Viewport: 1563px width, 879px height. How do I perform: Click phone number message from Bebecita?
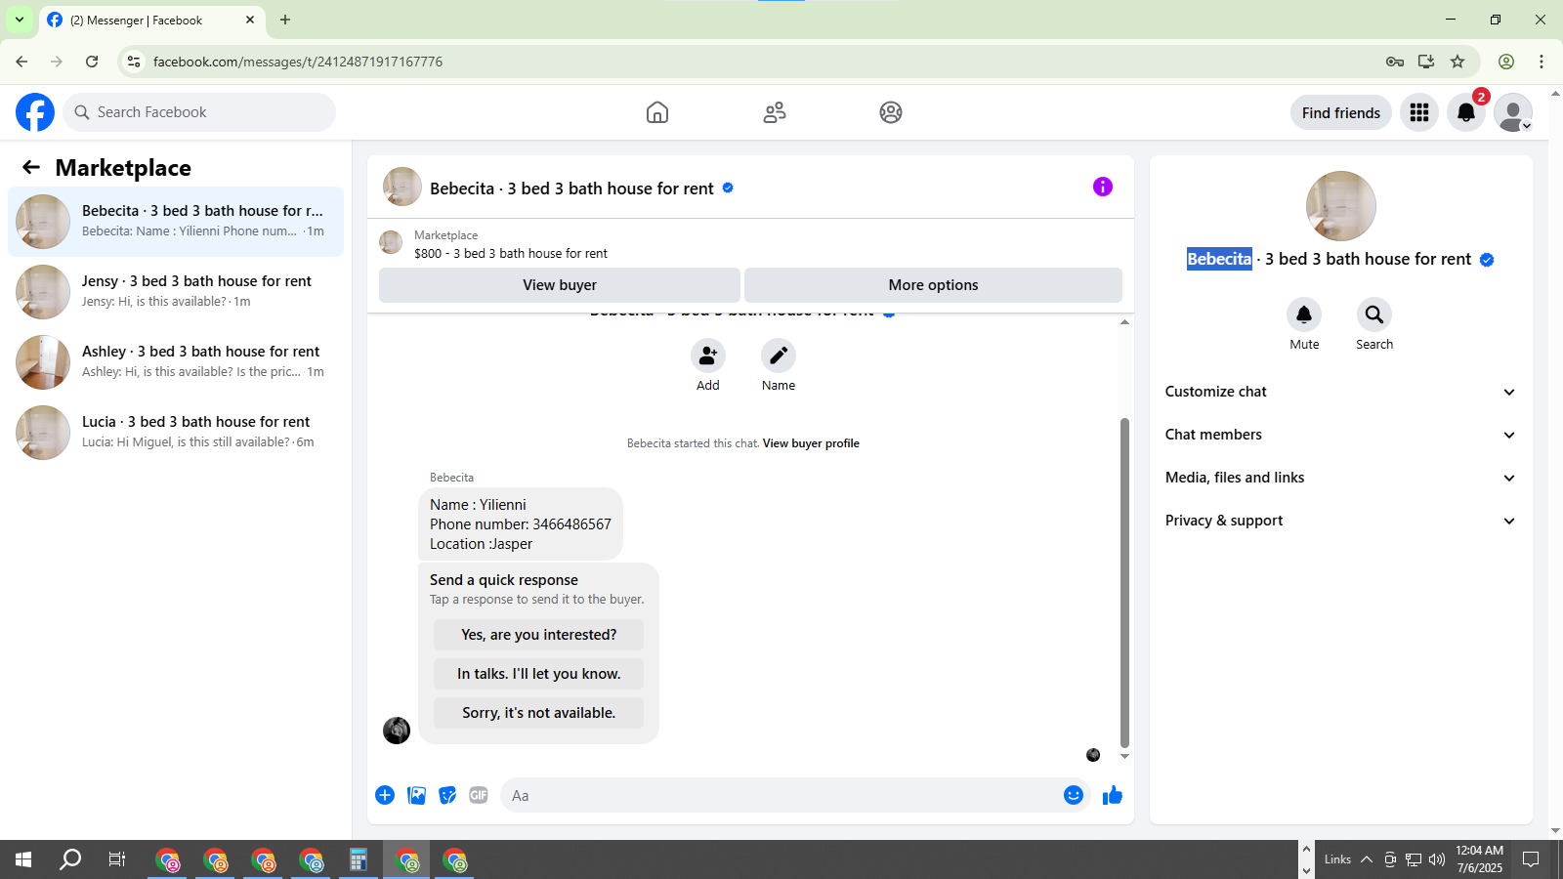click(x=521, y=524)
